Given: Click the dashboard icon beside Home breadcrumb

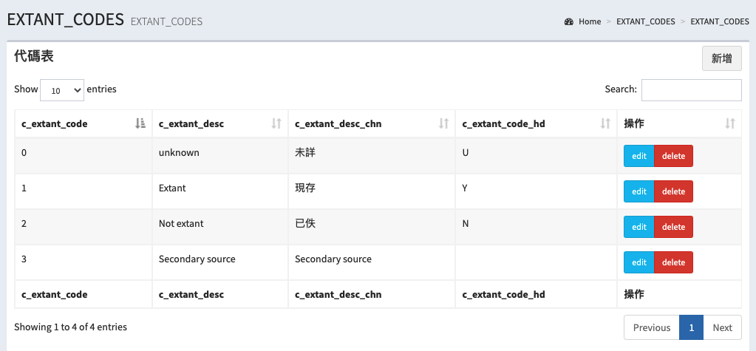Looking at the screenshot, I should coord(569,21).
